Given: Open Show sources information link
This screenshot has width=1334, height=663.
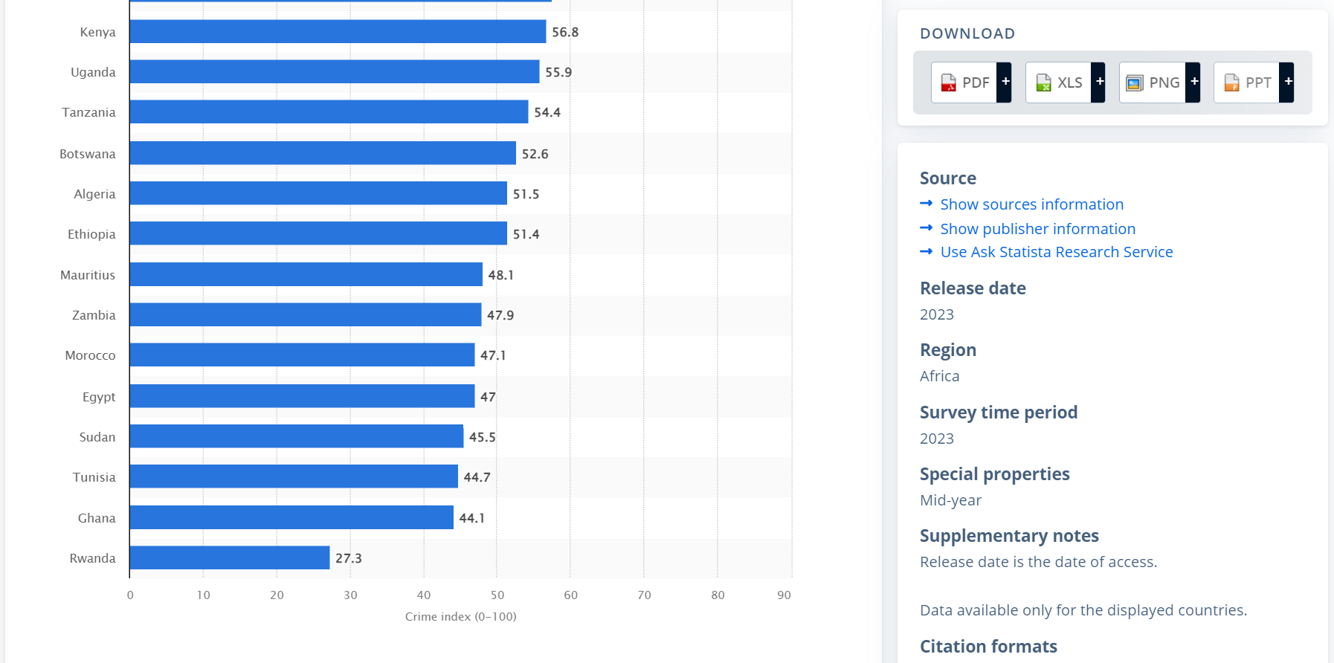Looking at the screenshot, I should coord(1031,204).
